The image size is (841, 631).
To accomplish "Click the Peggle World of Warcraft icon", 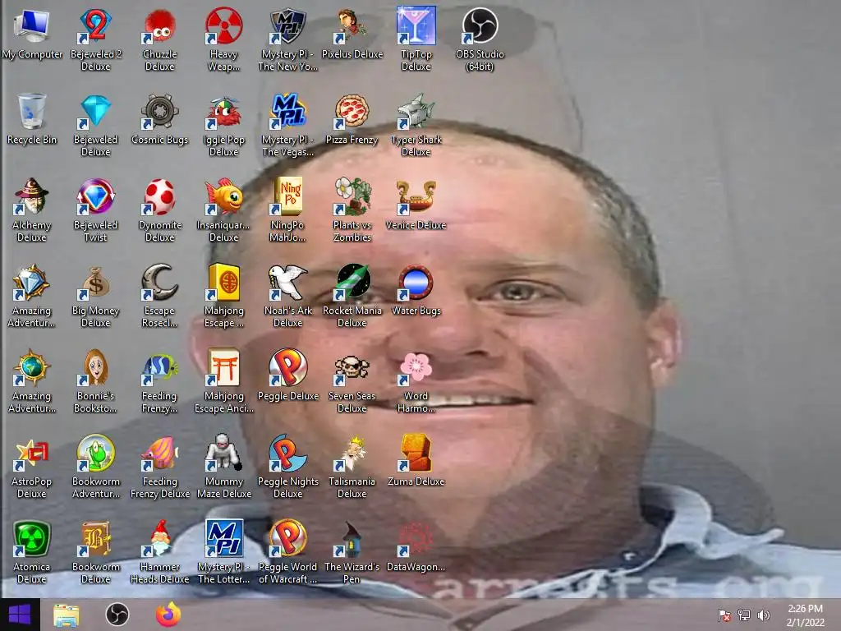I will 288,538.
